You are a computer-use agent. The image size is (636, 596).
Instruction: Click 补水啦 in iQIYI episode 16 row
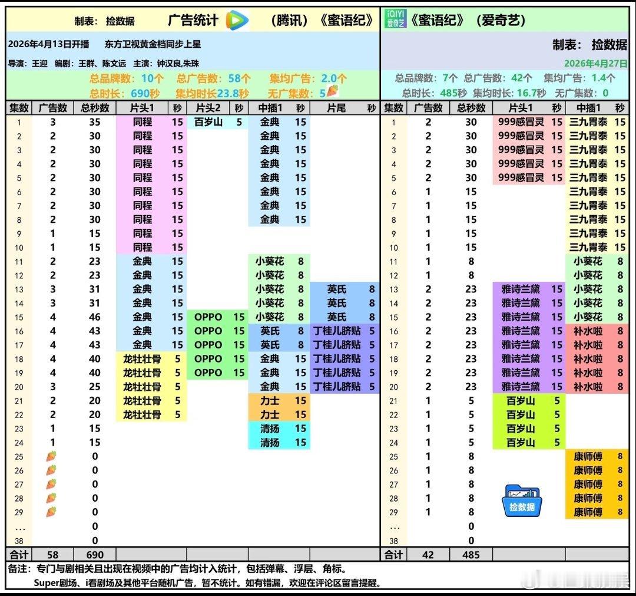click(588, 331)
